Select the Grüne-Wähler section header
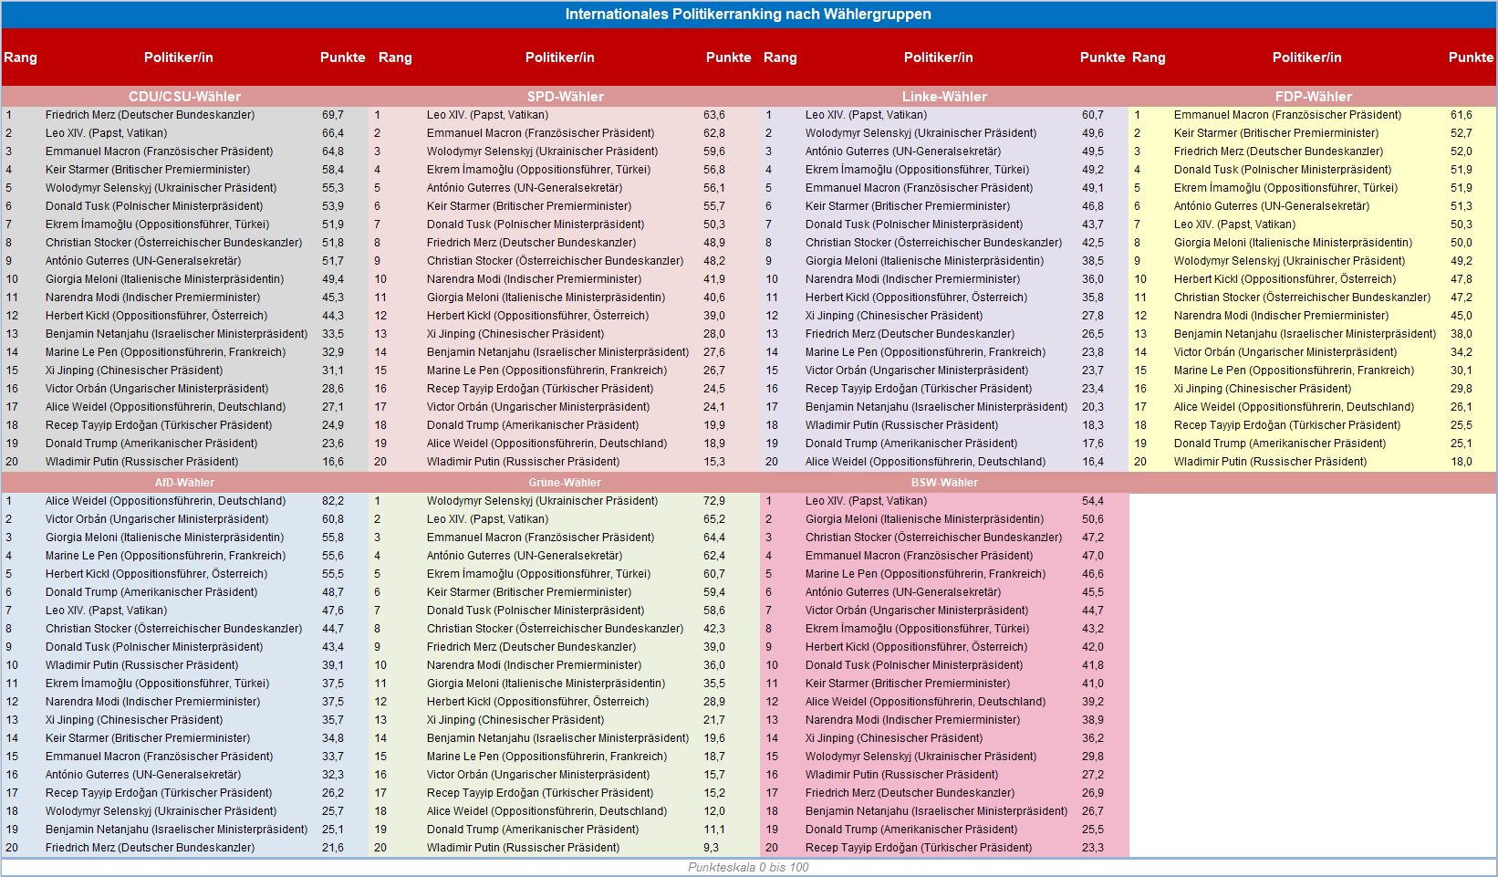 (x=565, y=483)
